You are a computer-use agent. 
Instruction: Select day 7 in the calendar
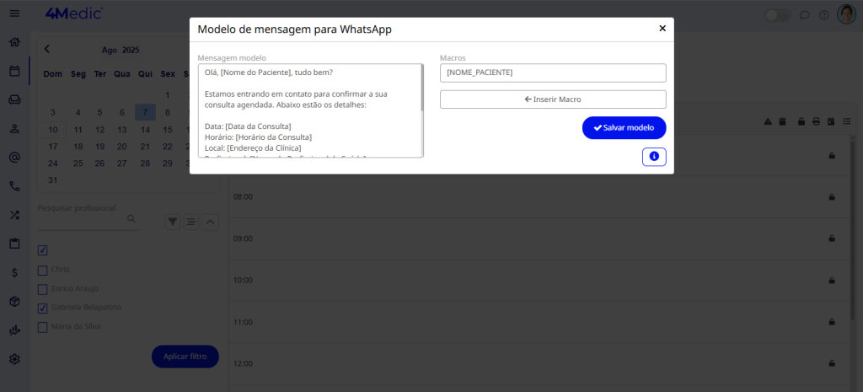pyautogui.click(x=145, y=112)
